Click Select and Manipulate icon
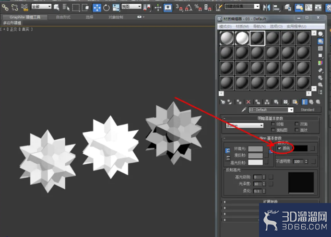 [158, 8]
